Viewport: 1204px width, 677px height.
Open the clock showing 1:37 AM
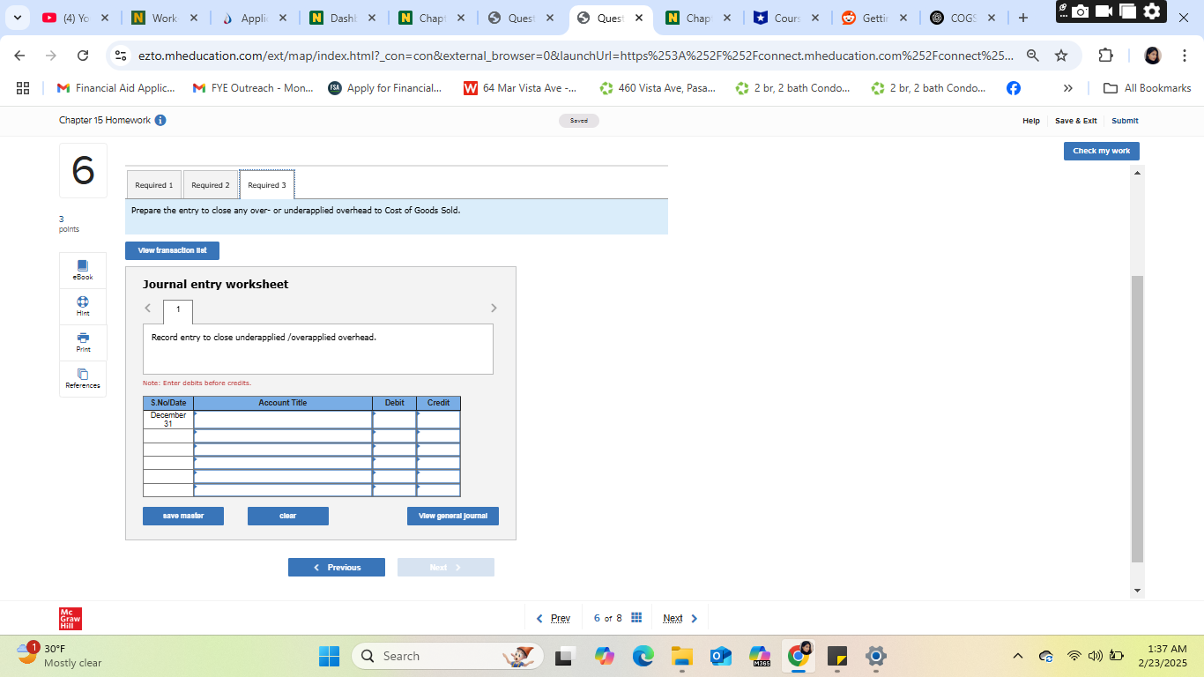(x=1162, y=656)
